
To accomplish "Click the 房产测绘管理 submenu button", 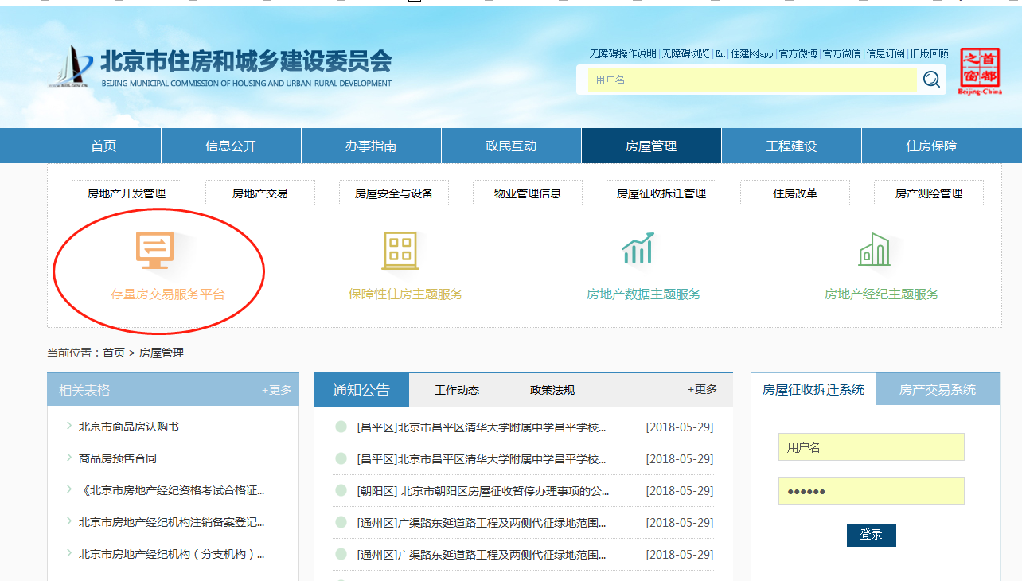I will coord(929,193).
